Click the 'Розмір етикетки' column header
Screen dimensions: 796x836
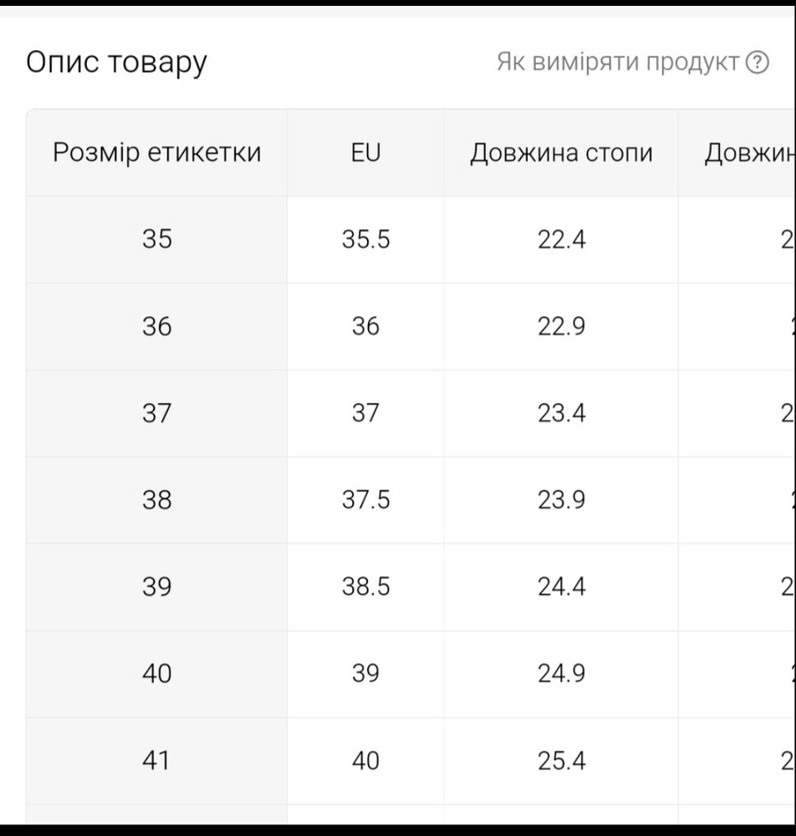coord(156,152)
